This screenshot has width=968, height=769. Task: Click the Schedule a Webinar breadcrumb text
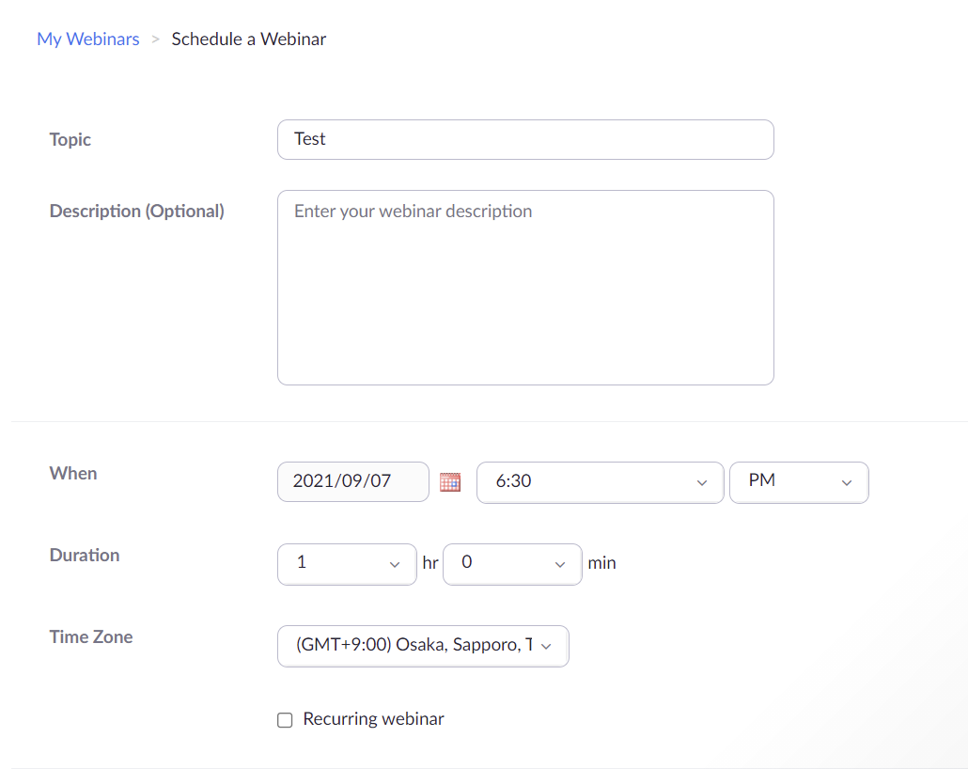tap(249, 39)
